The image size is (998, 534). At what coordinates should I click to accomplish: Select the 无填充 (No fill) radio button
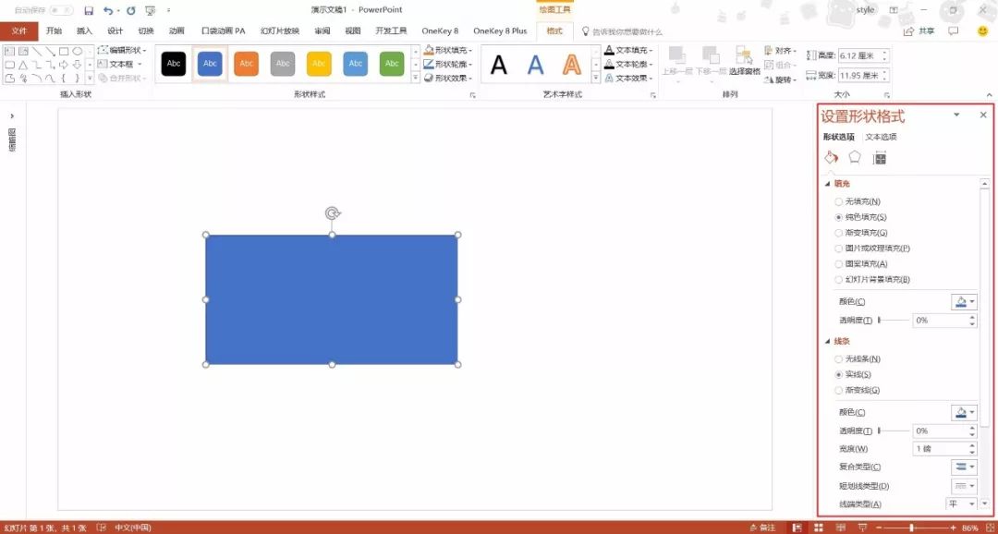839,201
